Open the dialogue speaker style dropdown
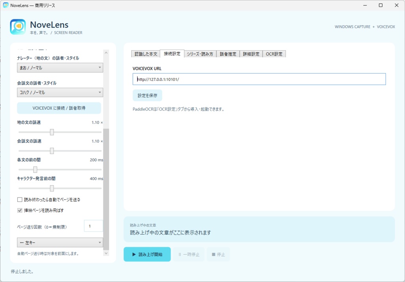The width and height of the screenshot is (405, 282). [x=60, y=92]
